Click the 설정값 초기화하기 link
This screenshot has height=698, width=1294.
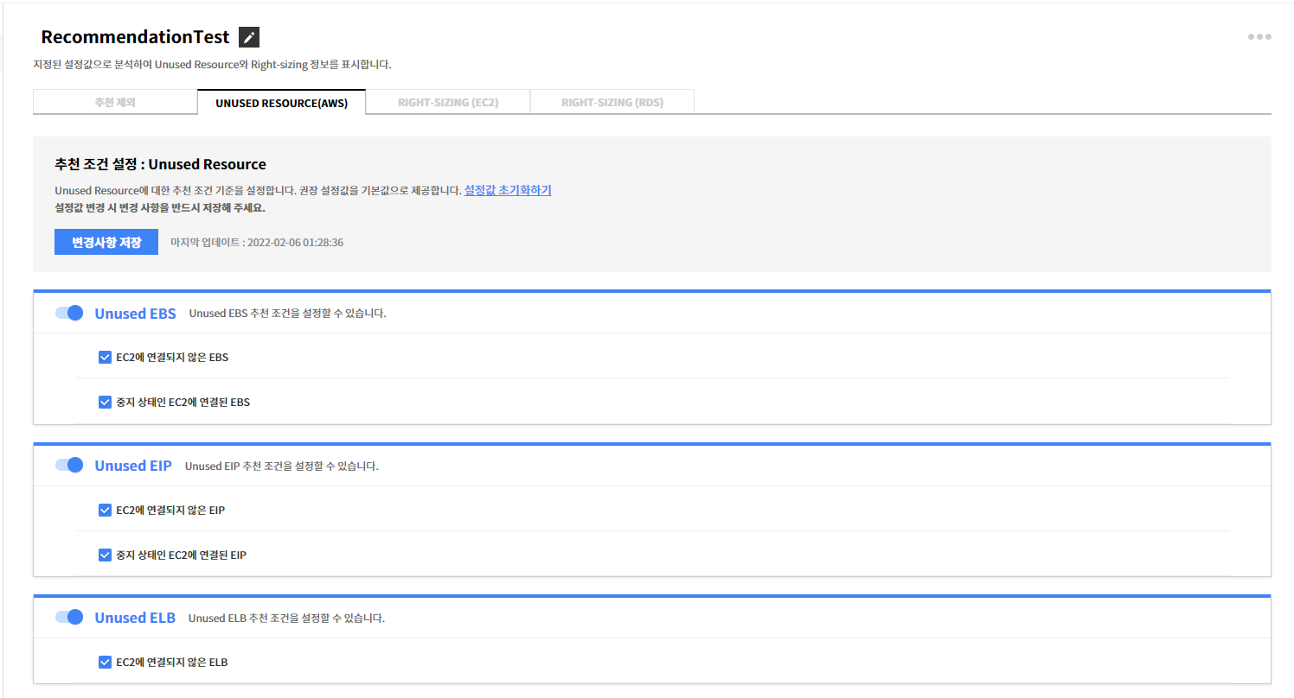[x=508, y=190]
